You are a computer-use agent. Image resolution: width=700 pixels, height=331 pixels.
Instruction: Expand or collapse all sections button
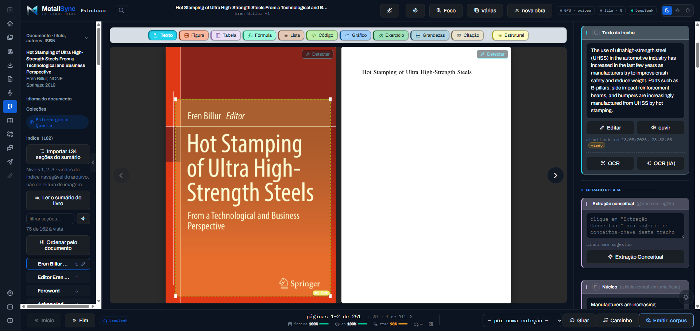tap(83, 219)
